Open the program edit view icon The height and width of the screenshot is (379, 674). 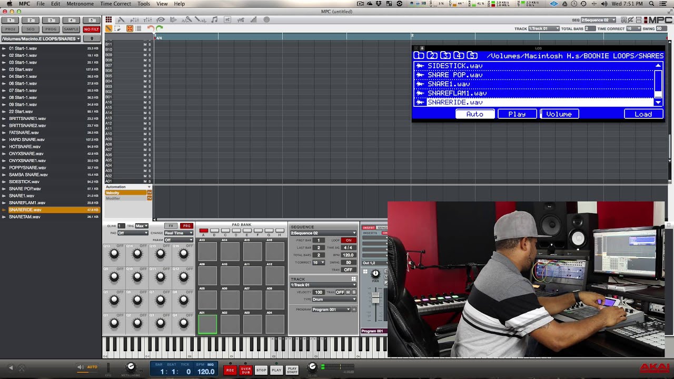[121, 20]
